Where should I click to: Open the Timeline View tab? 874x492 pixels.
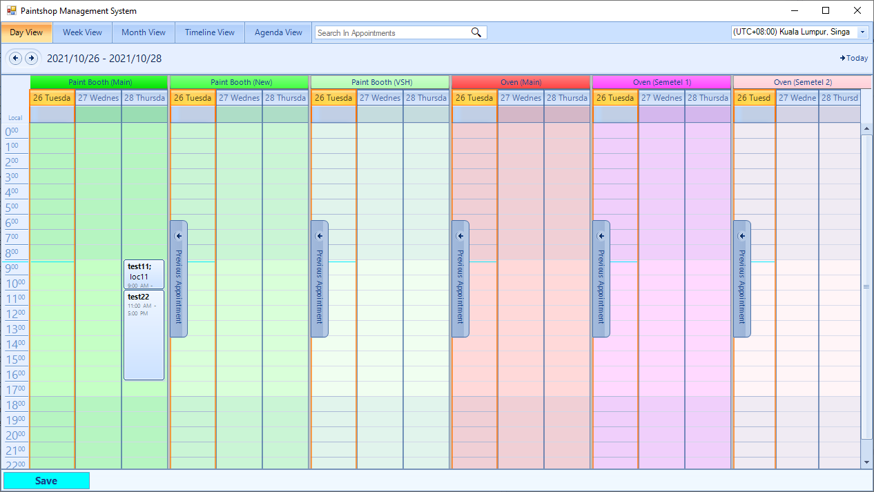coord(210,32)
